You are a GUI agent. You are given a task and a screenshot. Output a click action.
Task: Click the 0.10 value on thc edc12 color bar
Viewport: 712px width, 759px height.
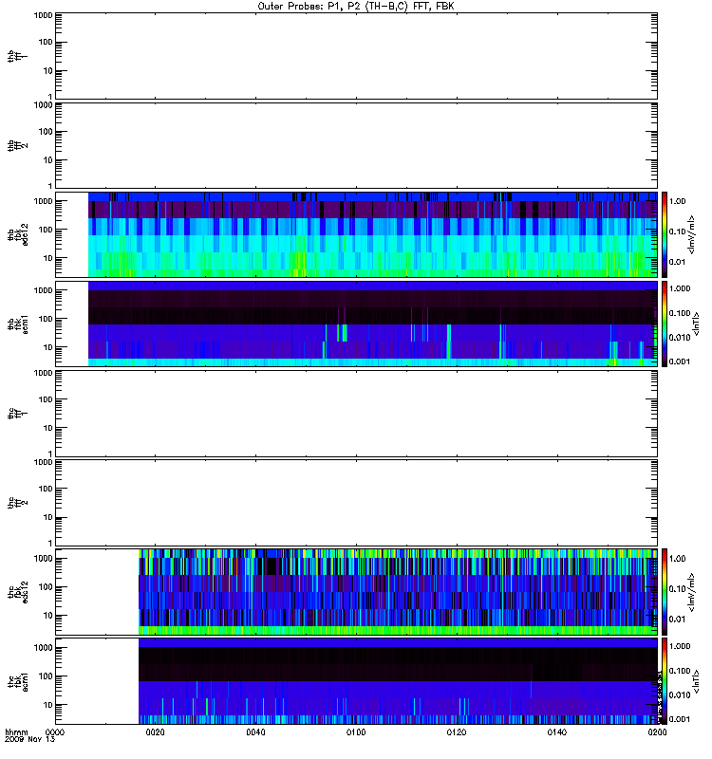pyautogui.click(x=677, y=589)
